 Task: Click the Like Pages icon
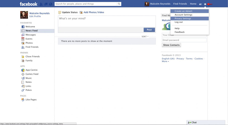coord(23,100)
